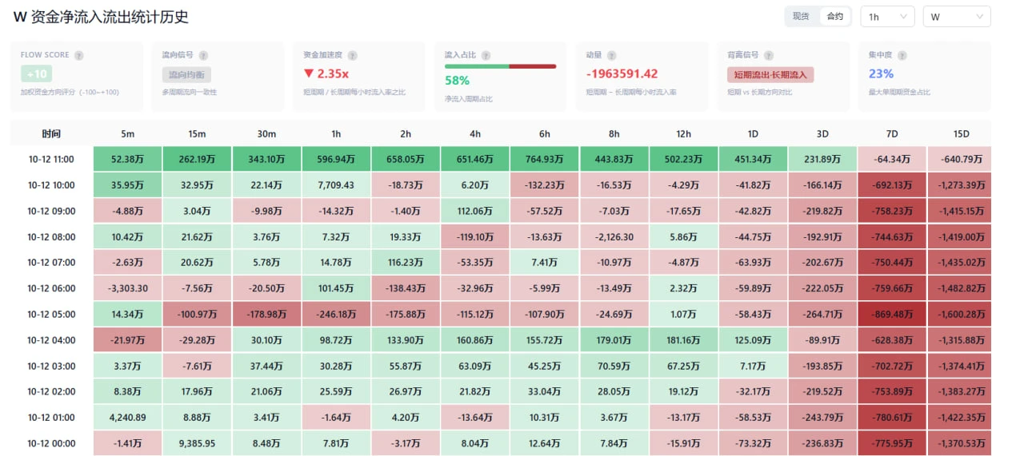This screenshot has height=456, width=1024.
Task: Click the 5m column header
Action: [x=127, y=133]
